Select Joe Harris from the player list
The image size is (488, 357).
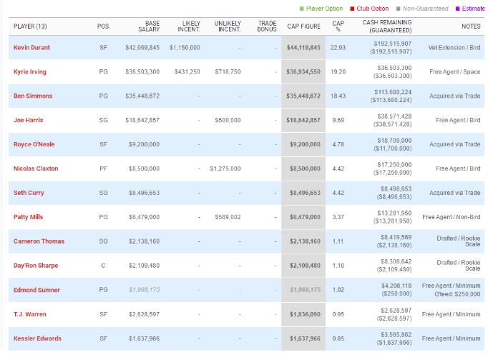29,120
